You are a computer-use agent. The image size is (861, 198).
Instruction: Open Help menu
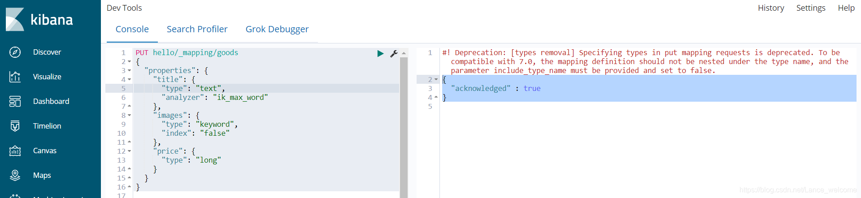click(x=846, y=8)
